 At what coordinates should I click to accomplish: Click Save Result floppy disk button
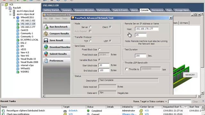pyautogui.click(x=46, y=41)
